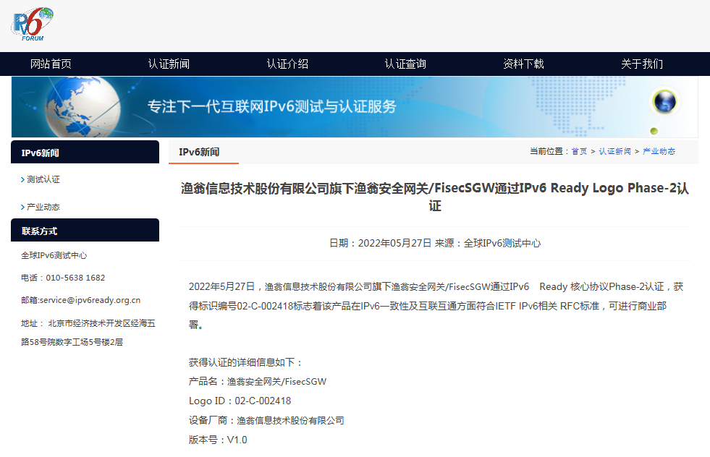710x457 pixels.
Task: Click the blue globe icon on banner right
Action: (664, 102)
